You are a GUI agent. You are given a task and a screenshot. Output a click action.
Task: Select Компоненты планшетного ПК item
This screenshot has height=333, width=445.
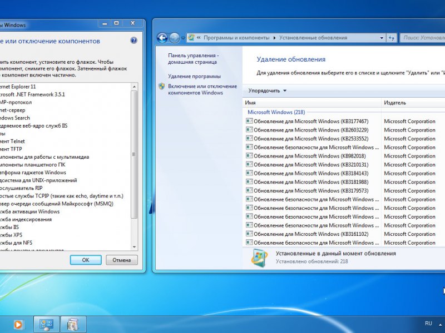click(33, 164)
